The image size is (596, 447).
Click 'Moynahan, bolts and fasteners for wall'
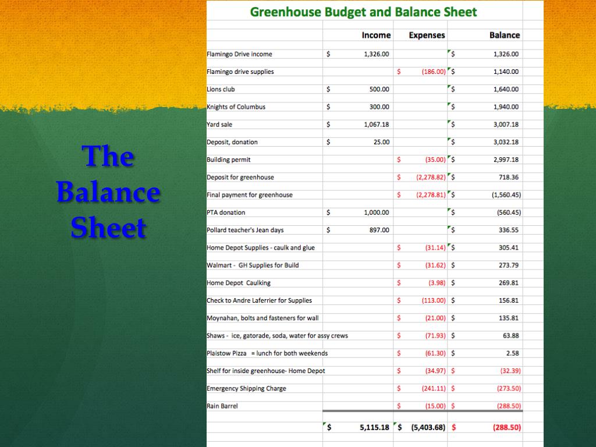tap(262, 318)
